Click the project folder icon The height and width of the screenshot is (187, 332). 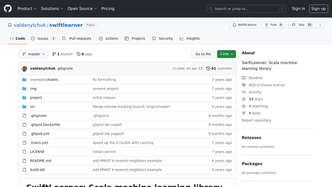[x=25, y=97]
